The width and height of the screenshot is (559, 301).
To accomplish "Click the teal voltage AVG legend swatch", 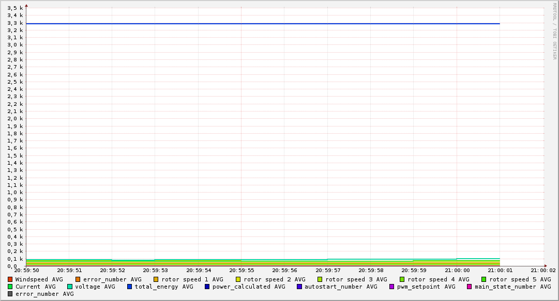I will click(70, 287).
